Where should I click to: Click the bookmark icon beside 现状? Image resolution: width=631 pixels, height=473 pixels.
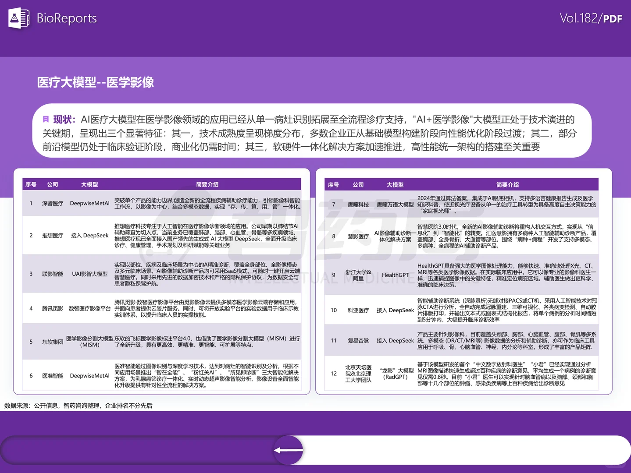coord(45,119)
